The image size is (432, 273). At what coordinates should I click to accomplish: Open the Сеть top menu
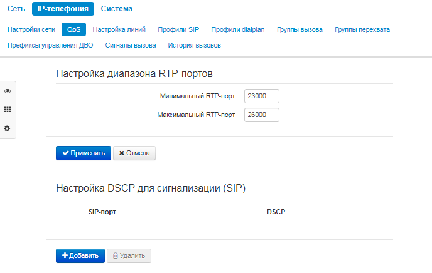pyautogui.click(x=17, y=9)
